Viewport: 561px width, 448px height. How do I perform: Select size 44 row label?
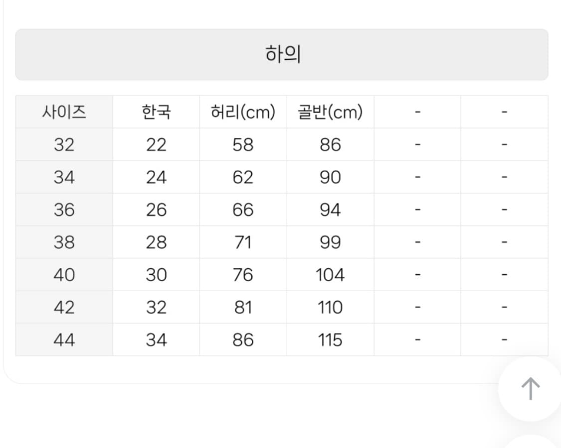[64, 340]
